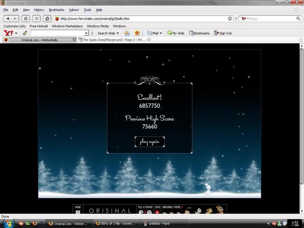304x228 pixels.
Task: Click the envelope icon after Search Web
Action: pos(127,33)
